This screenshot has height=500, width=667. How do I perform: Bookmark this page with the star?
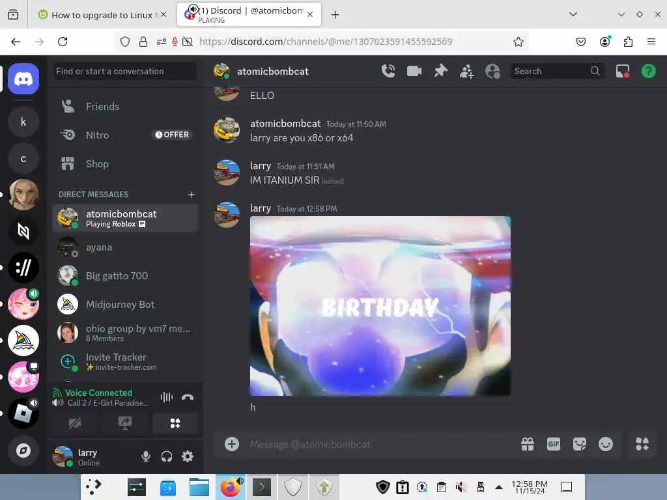pyautogui.click(x=518, y=42)
